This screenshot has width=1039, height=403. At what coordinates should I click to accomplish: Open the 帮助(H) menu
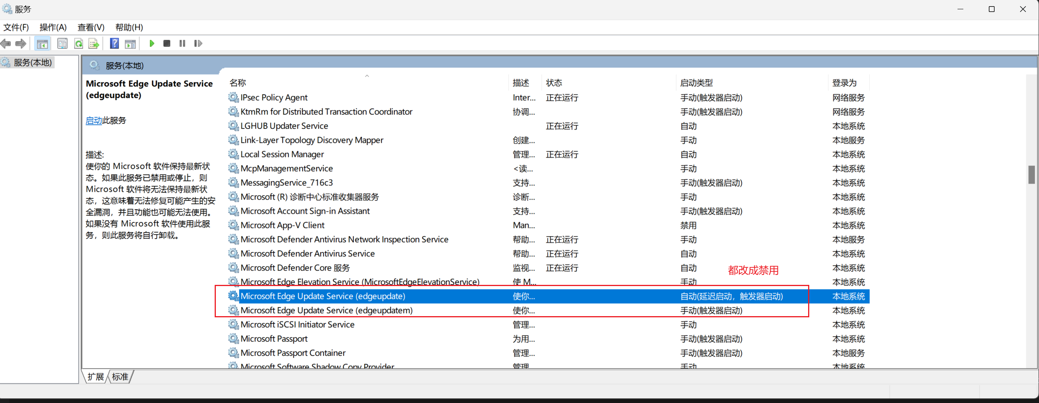click(129, 27)
